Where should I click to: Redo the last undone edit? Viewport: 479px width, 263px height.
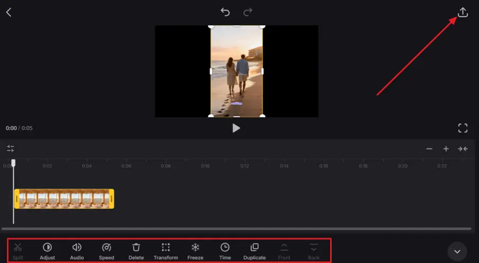(248, 12)
